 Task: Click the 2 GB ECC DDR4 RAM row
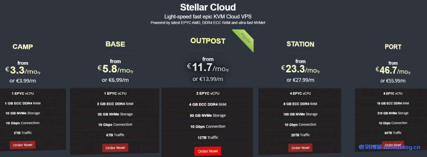(x=115, y=104)
